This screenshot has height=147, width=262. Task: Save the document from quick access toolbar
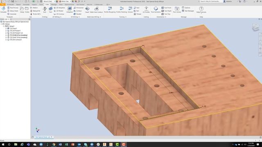point(13,1)
